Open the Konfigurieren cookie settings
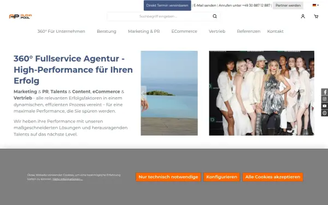 (221, 177)
